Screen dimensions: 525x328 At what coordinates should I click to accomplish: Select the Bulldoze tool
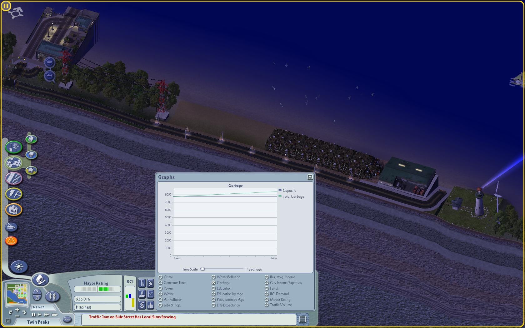click(x=11, y=227)
